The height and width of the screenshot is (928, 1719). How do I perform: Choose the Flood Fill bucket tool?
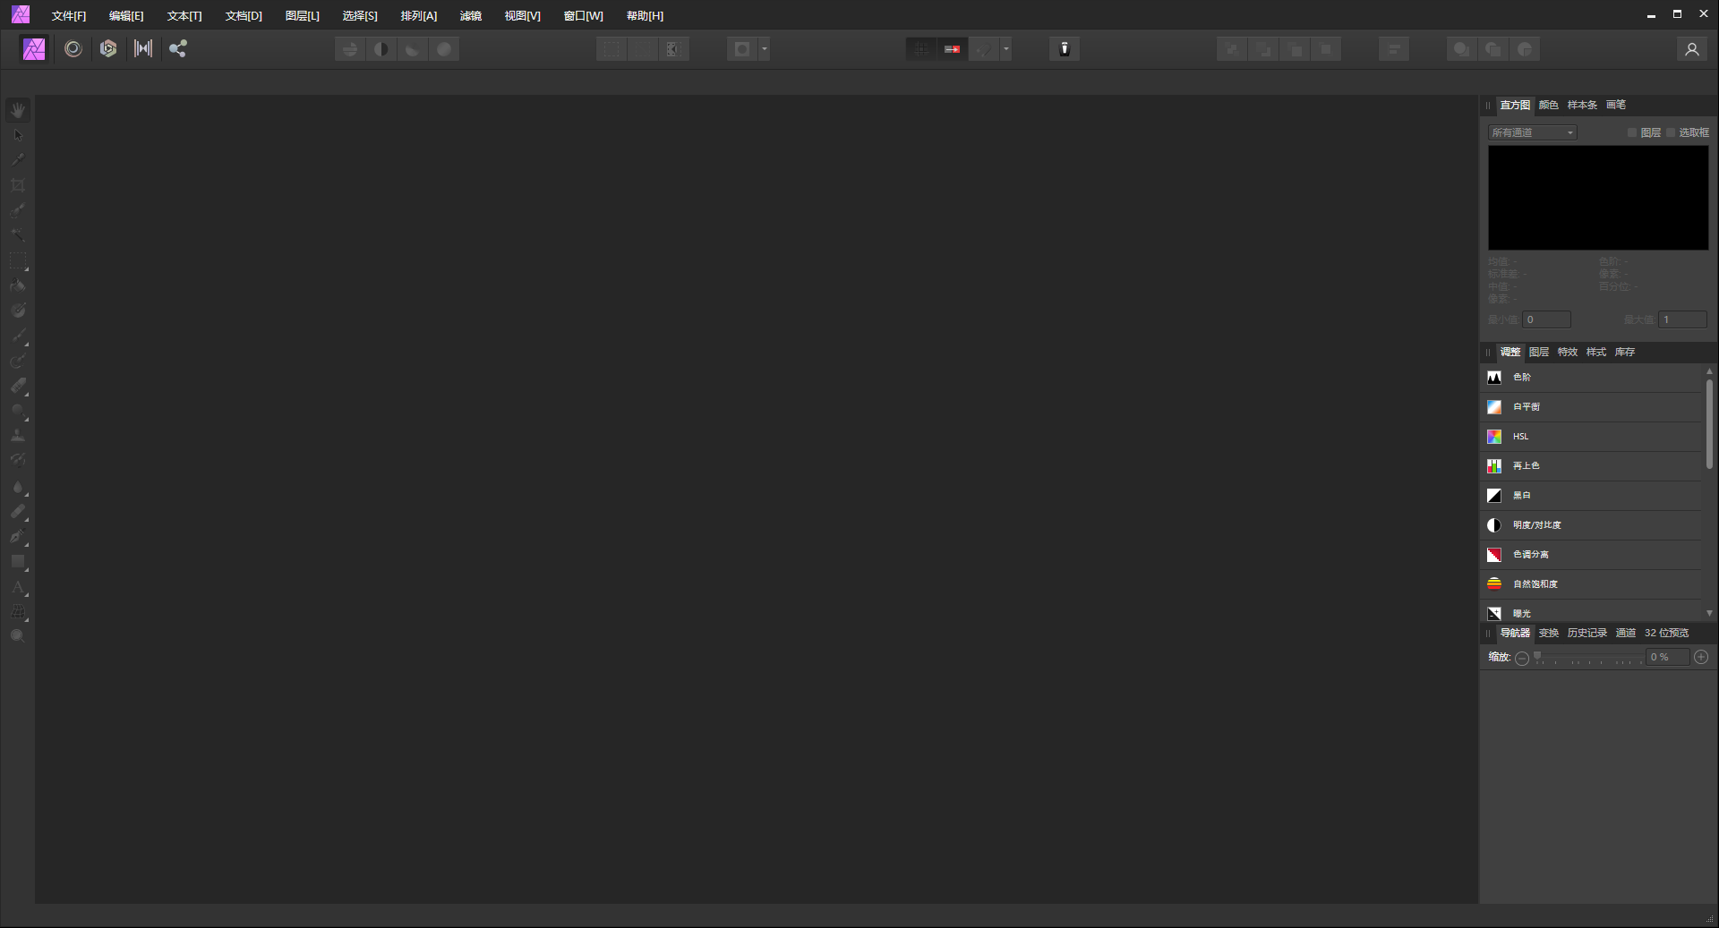point(18,285)
